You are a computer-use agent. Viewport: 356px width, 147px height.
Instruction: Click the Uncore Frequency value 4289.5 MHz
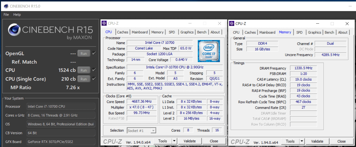point(330,55)
